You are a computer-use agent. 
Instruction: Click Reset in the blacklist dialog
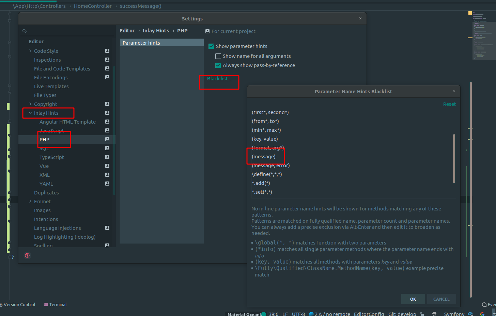(x=449, y=104)
